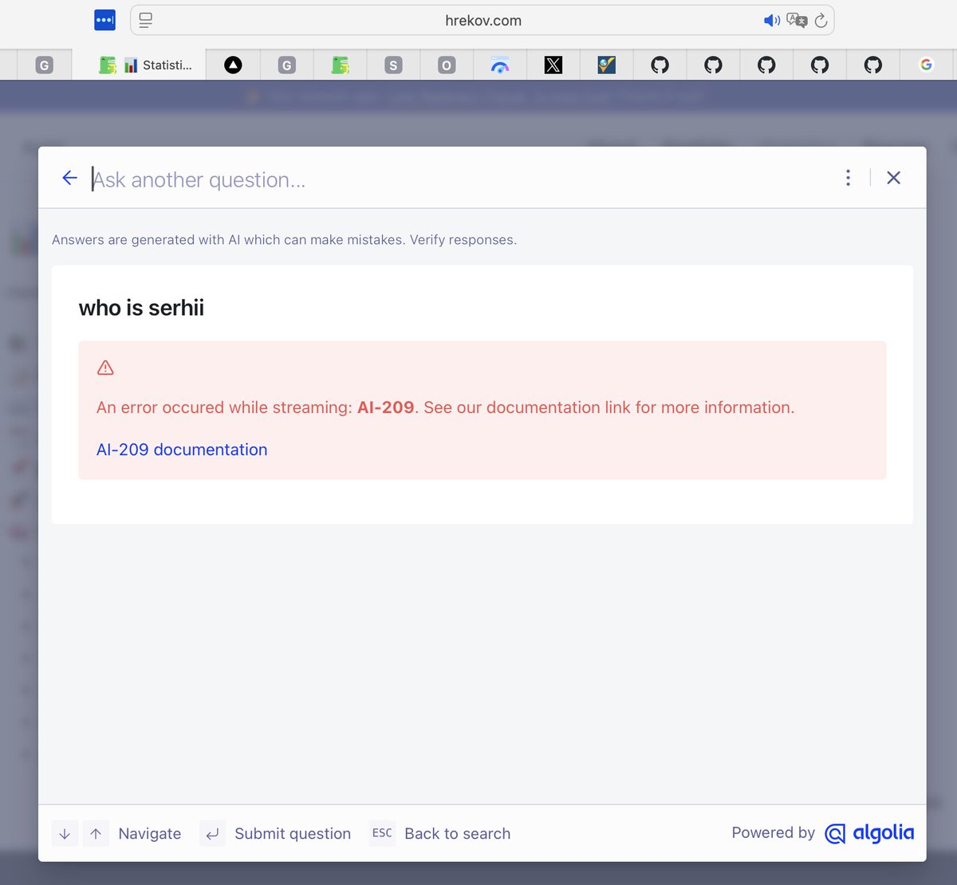Reload the page with the circular arrow
Image resolution: width=957 pixels, height=885 pixels.
[x=821, y=21]
